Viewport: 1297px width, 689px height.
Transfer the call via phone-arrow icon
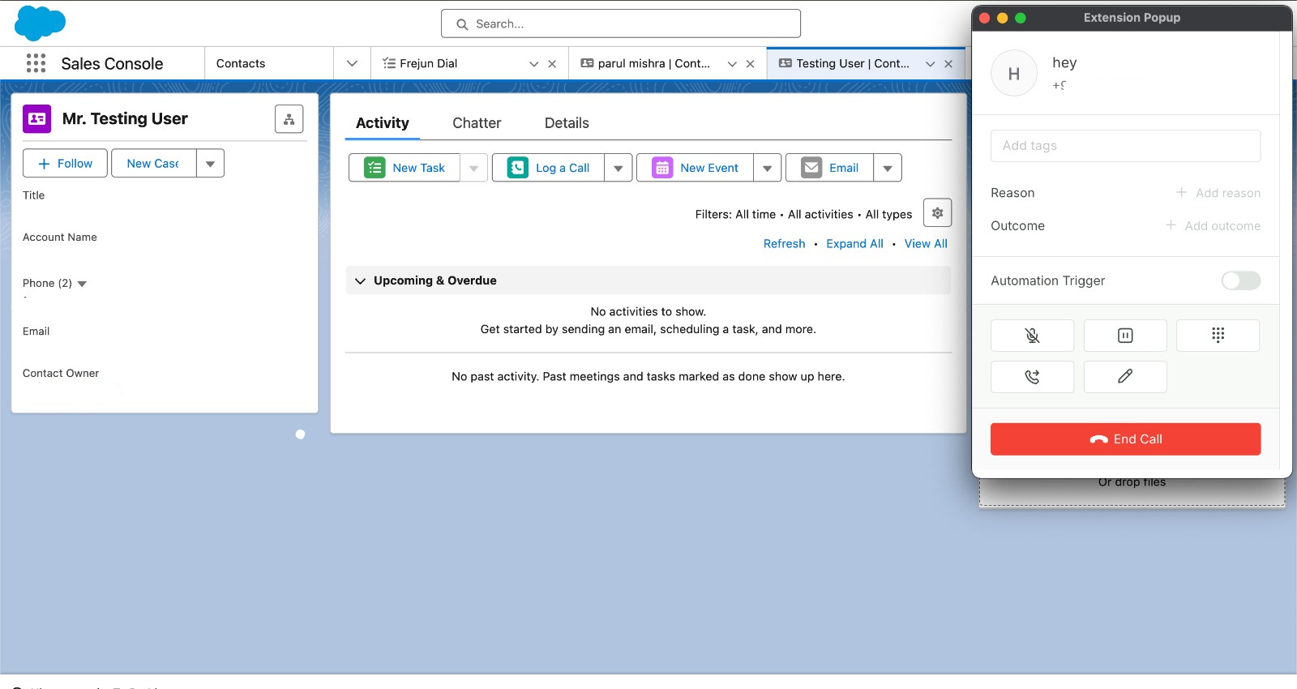tap(1032, 377)
